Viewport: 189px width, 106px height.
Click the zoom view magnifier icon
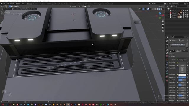163,21
